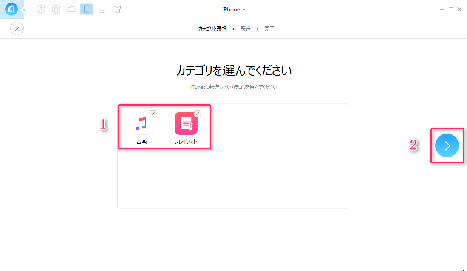Maximize the AnyTrans window
The width and height of the screenshot is (467, 271).
click(x=451, y=9)
